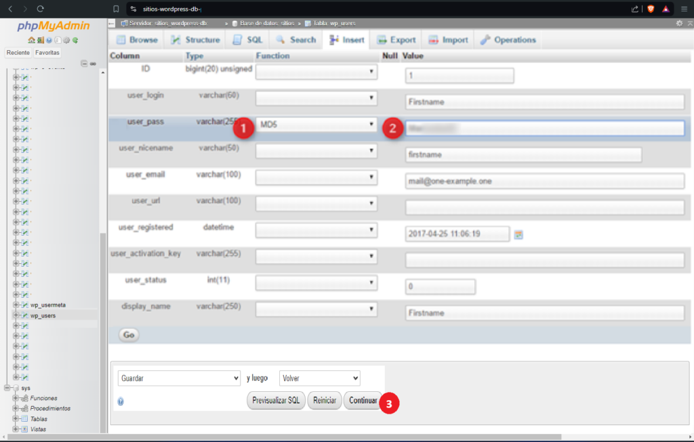The height and width of the screenshot is (442, 694).
Task: Open the MD5 function dropdown for user_pass
Action: 316,125
